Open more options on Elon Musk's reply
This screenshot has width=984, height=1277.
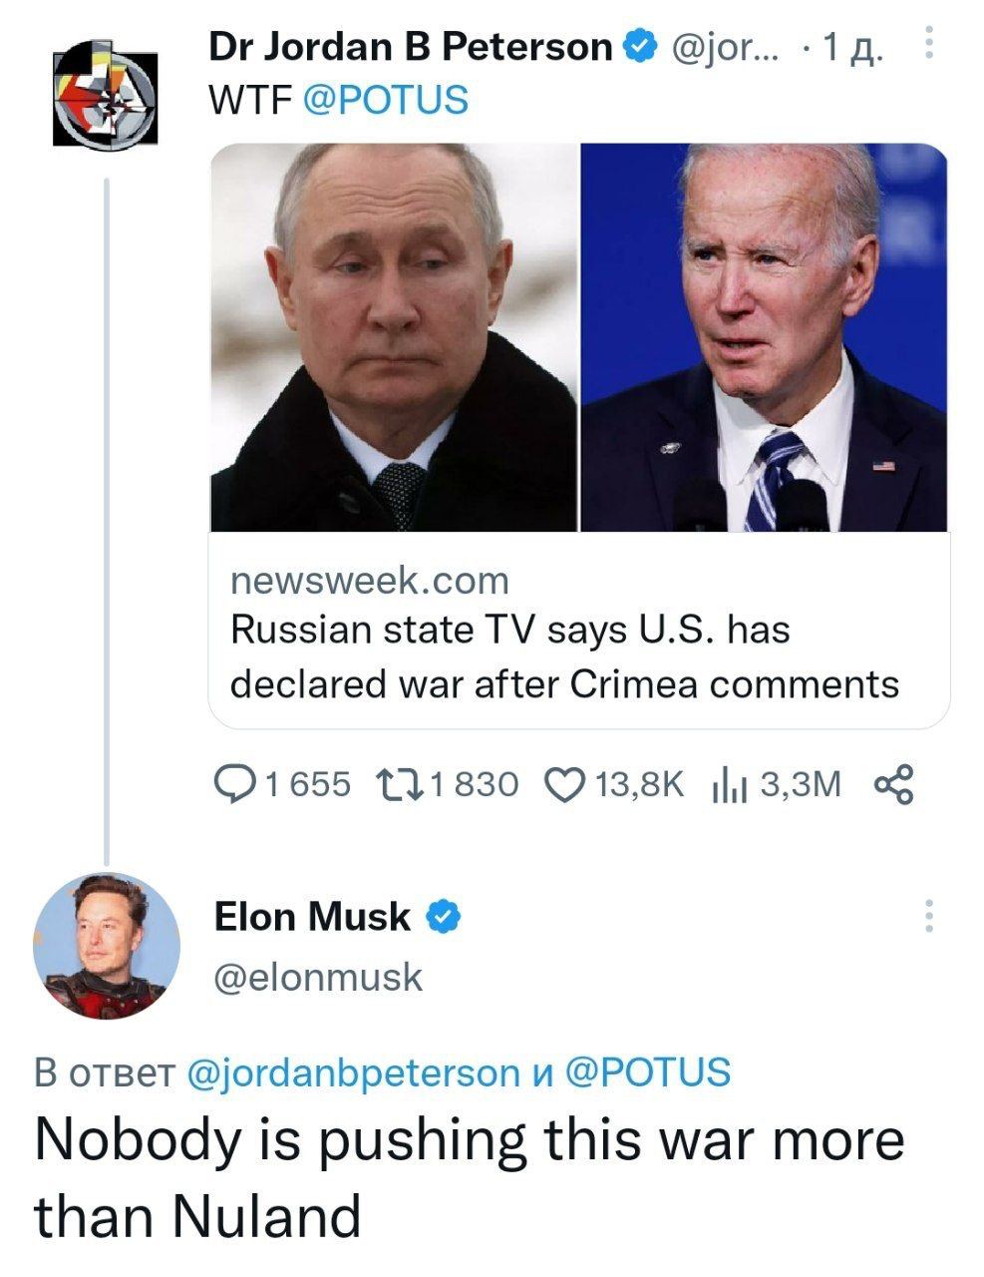(928, 916)
